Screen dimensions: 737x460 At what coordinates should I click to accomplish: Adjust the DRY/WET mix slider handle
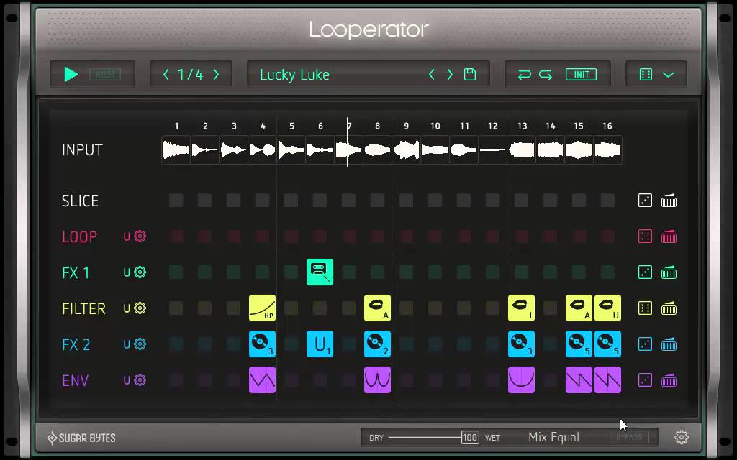(470, 438)
